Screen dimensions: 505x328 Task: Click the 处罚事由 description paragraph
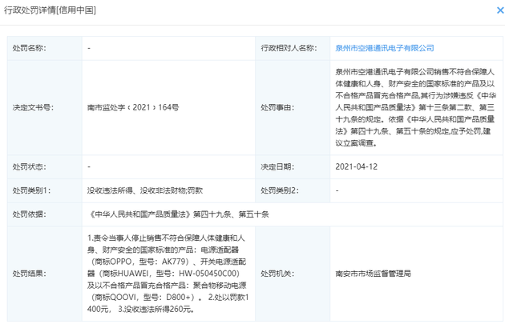[415, 107]
